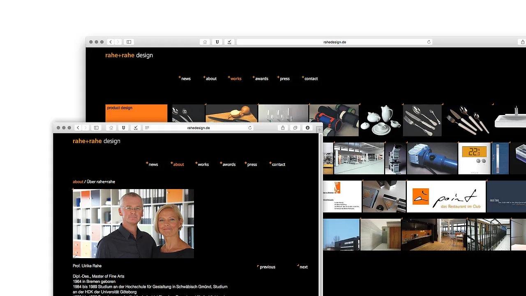Open the FREITAG café graphic thumbnail
The width and height of the screenshot is (526, 296).
(506, 197)
